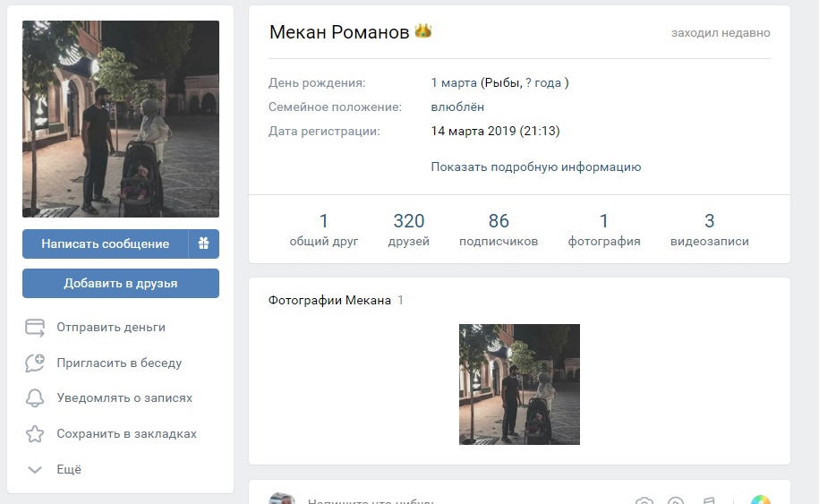Click the camera icon in the post box
This screenshot has height=504, width=819.
644,501
